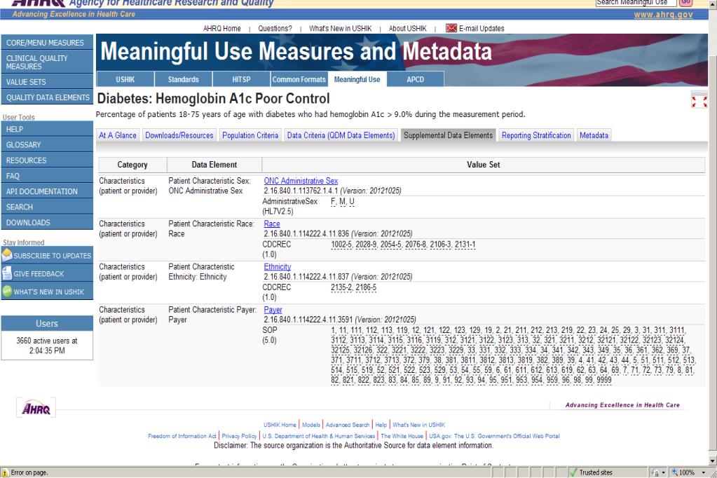The image size is (717, 478).
Task: Open Freedom of Information Act link
Action: [x=182, y=436]
